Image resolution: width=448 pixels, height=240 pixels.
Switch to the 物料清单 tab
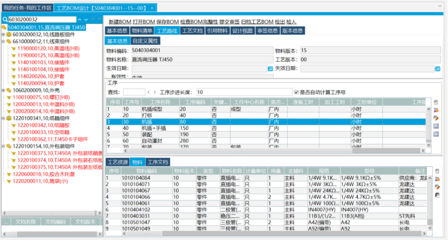[x=142, y=30]
